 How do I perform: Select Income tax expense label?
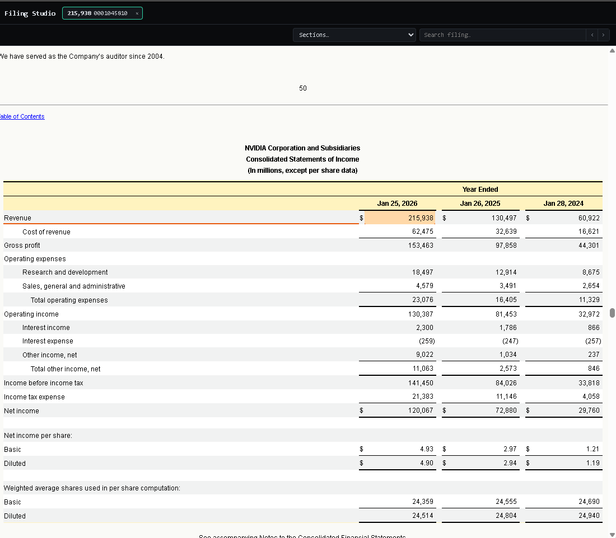(34, 397)
